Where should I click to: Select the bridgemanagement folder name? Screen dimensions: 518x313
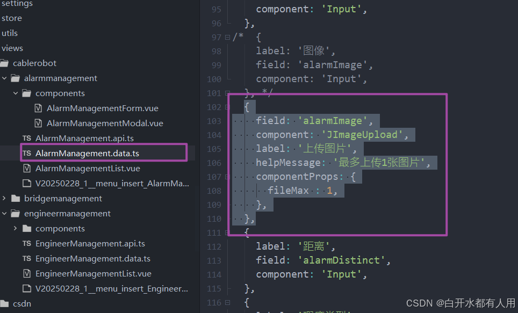tap(63, 199)
